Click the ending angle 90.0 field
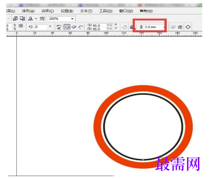209x179 pixels. (x=99, y=29)
